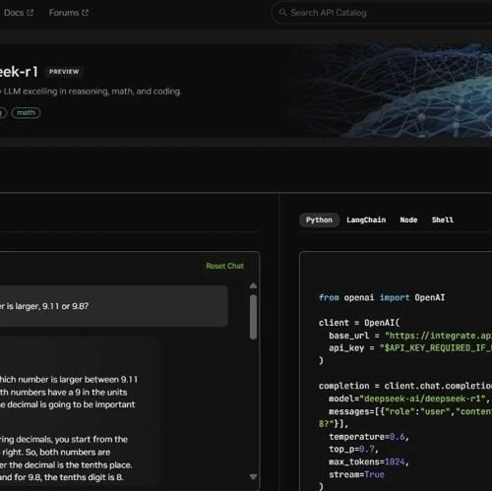Switch to the Python code tab

coord(319,219)
